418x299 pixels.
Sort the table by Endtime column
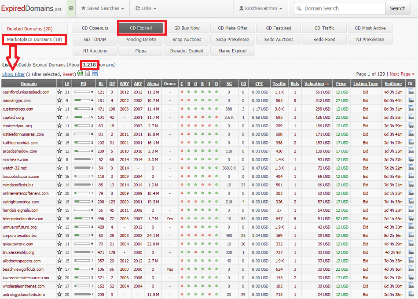click(393, 84)
